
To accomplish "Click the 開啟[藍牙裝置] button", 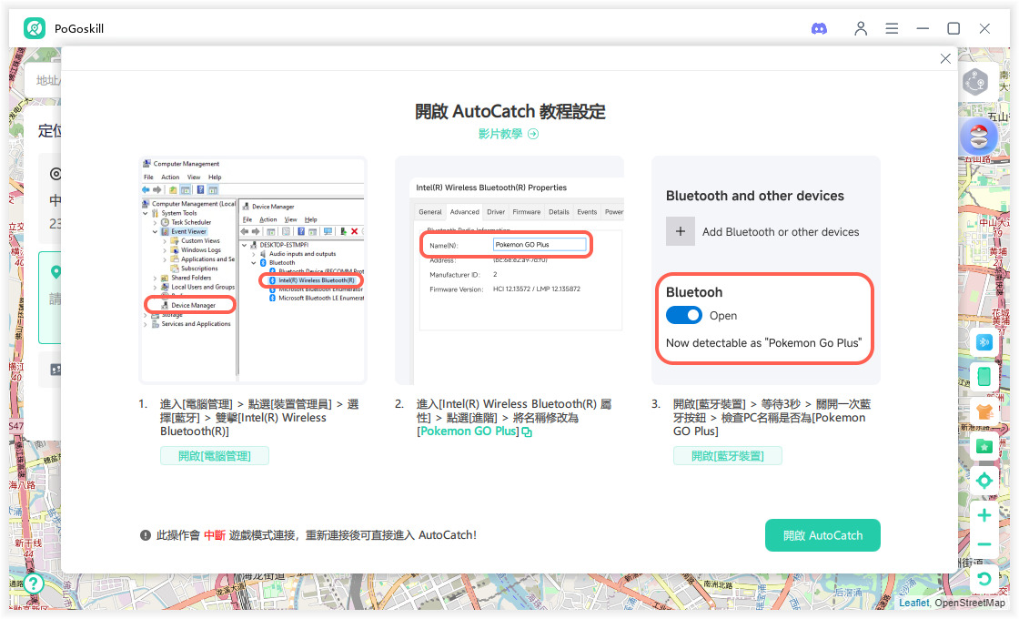I will 727,456.
